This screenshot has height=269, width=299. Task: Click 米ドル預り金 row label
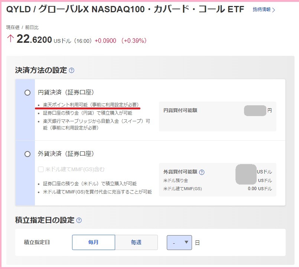click(176, 180)
